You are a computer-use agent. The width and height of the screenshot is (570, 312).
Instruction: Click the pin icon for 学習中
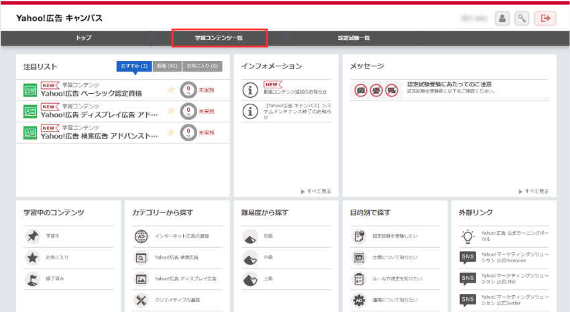coord(32,236)
